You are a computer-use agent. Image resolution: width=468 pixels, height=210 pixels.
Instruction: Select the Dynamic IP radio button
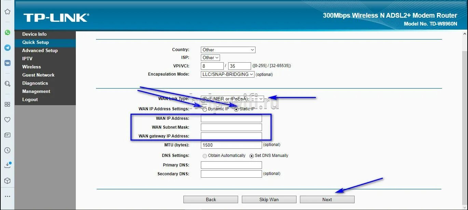tap(205, 109)
